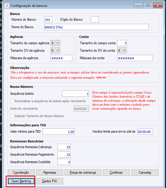166x188 pixels.
Task: Click the Conta group heading
Action: [x=84, y=37]
